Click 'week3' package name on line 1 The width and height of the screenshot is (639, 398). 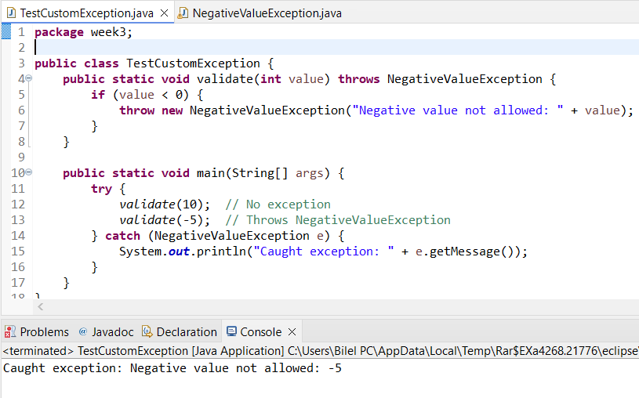[108, 32]
